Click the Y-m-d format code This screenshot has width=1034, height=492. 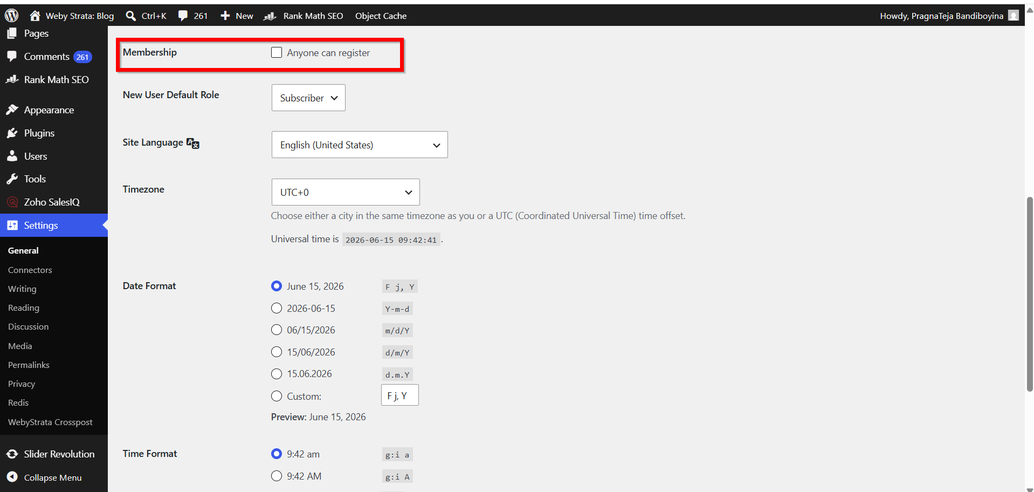(397, 309)
